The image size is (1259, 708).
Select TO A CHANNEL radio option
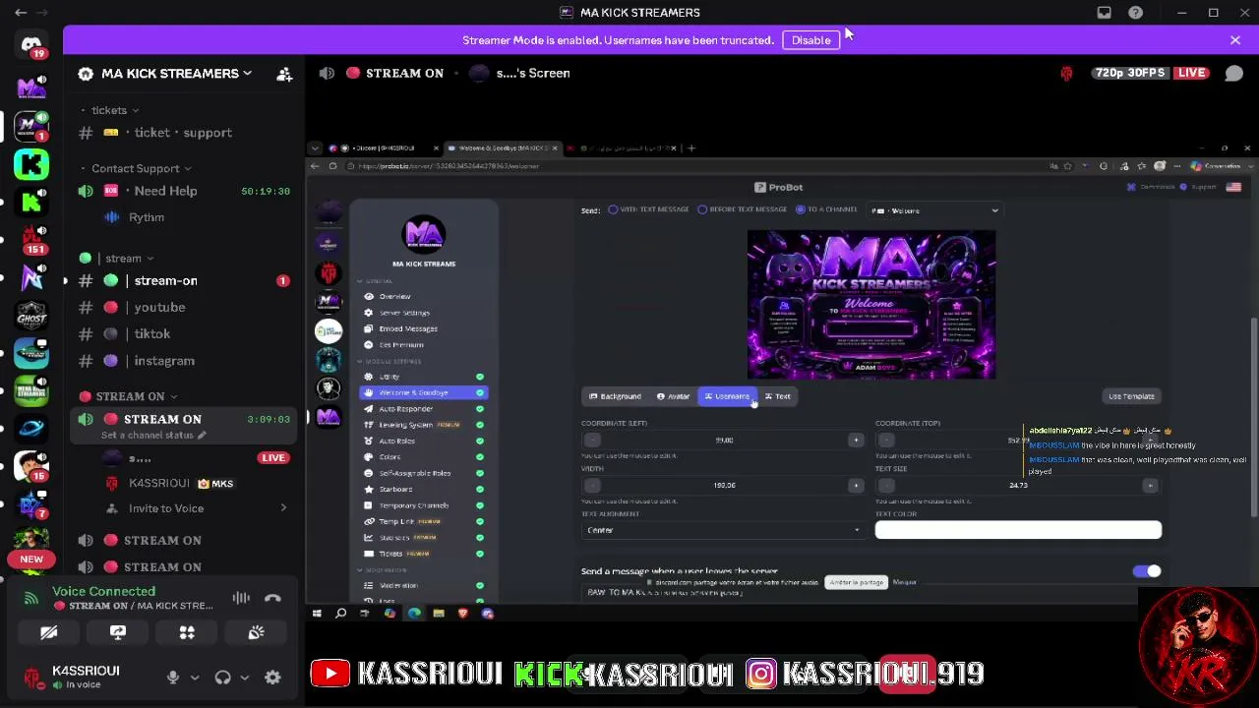[x=801, y=209]
